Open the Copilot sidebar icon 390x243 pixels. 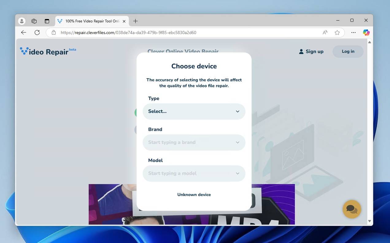(x=366, y=33)
